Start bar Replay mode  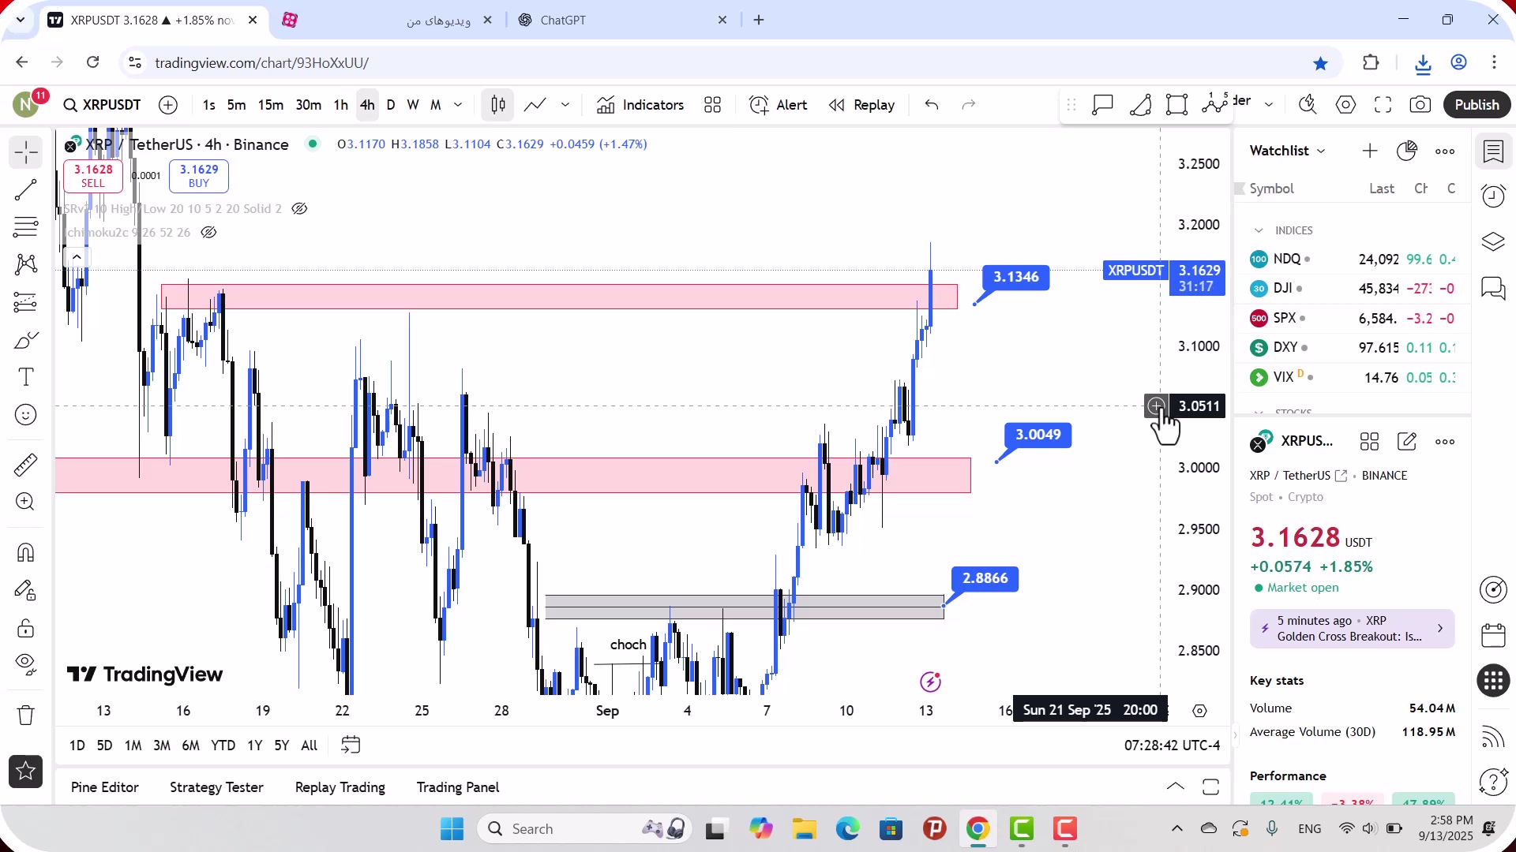[x=861, y=105]
